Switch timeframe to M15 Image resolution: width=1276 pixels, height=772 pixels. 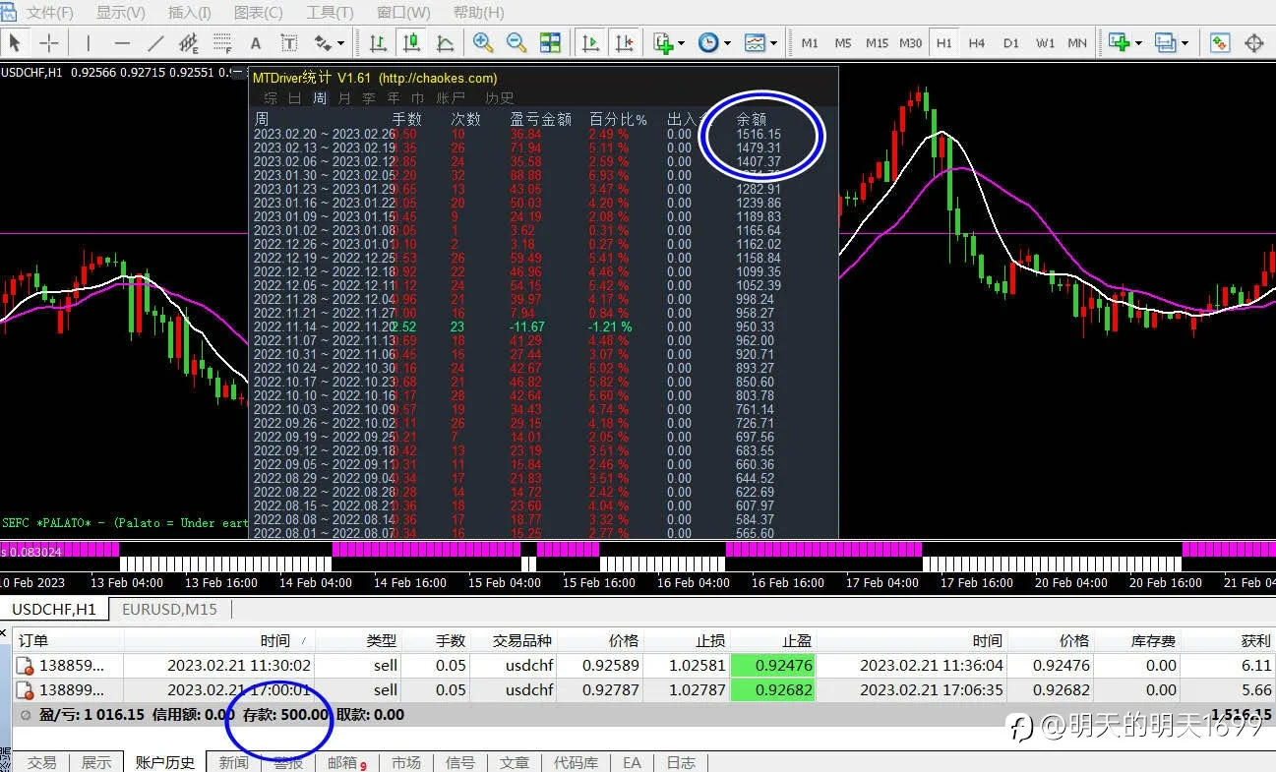pos(877,43)
